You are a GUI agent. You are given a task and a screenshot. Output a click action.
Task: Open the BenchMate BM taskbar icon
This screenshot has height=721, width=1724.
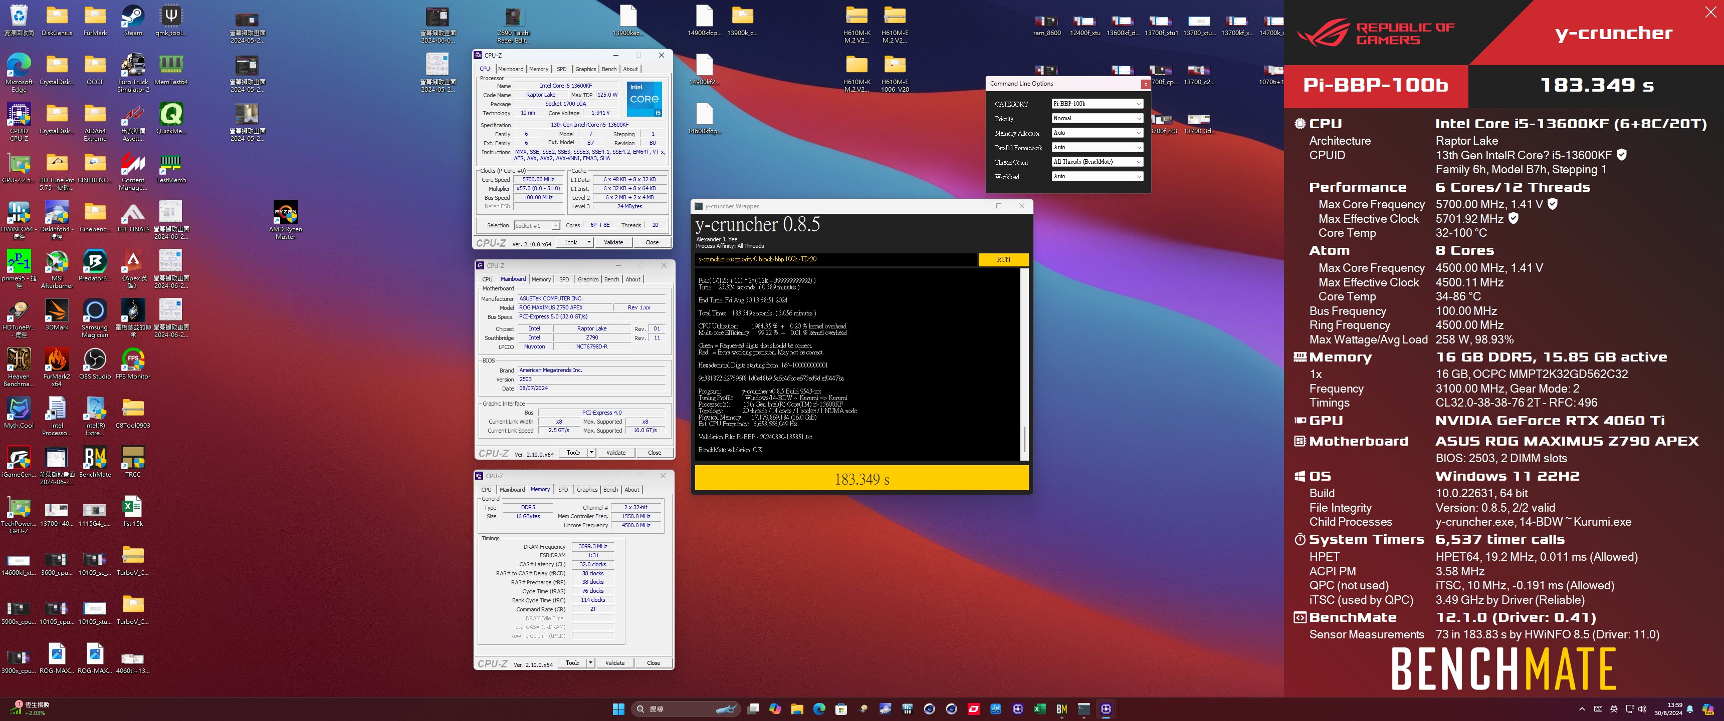pos(1061,709)
